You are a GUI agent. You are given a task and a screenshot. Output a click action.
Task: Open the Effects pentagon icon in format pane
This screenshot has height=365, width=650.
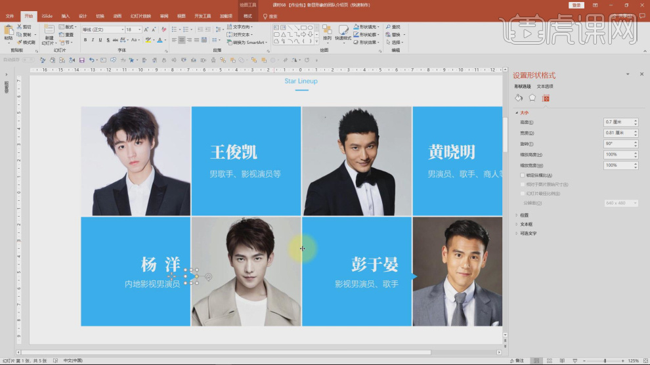tap(532, 98)
